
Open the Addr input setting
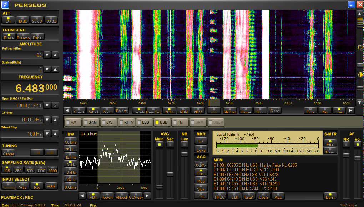point(51,186)
